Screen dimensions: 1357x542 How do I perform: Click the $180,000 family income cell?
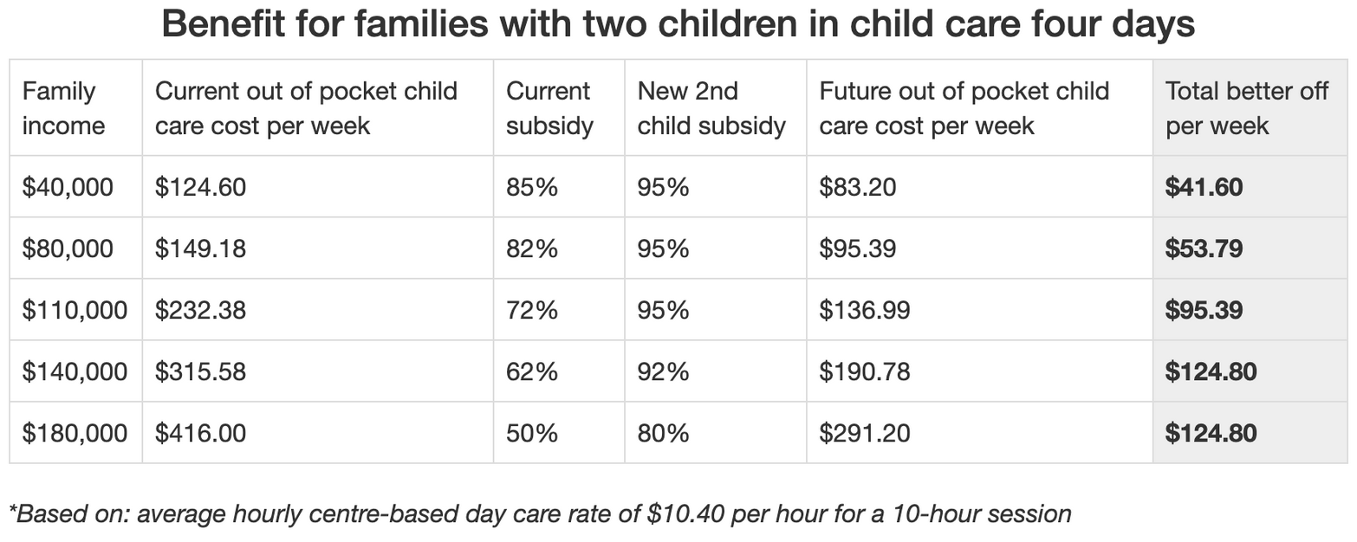tap(75, 433)
